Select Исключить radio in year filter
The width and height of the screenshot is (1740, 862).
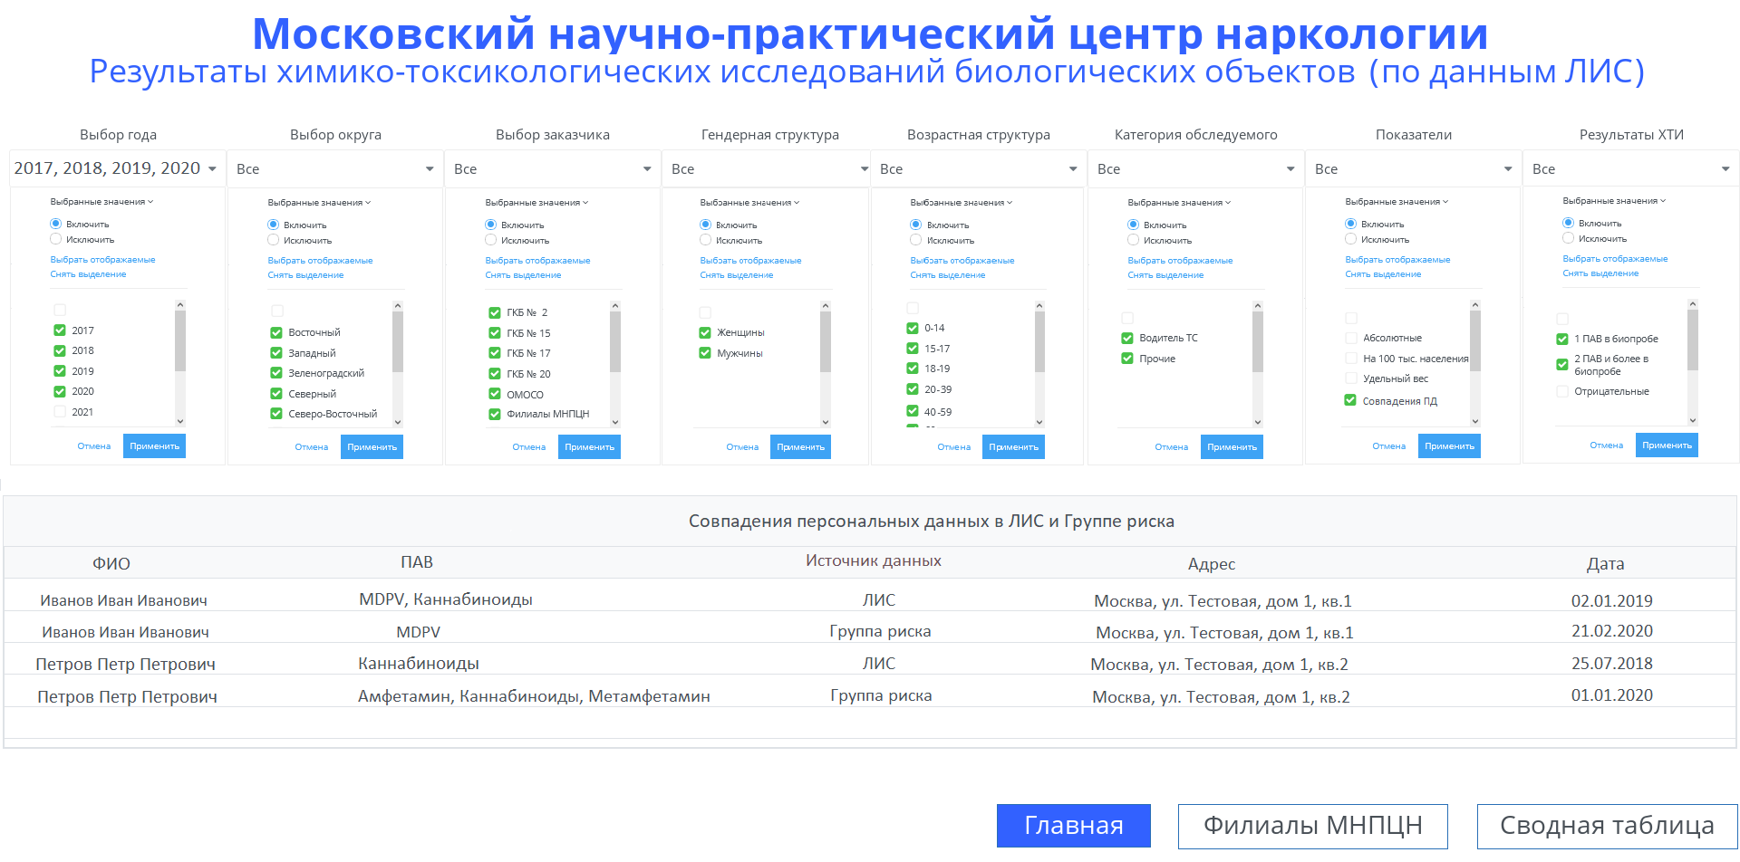pos(56,240)
